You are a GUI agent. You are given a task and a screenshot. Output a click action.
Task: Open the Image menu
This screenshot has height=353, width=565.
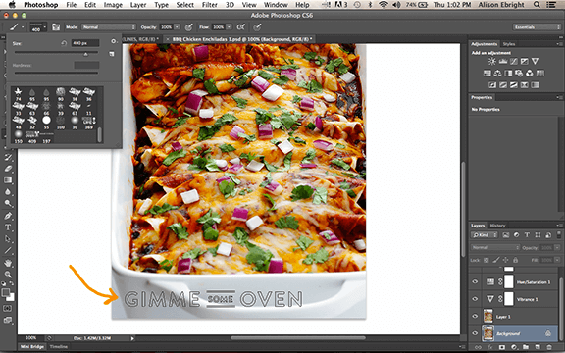(x=113, y=5)
